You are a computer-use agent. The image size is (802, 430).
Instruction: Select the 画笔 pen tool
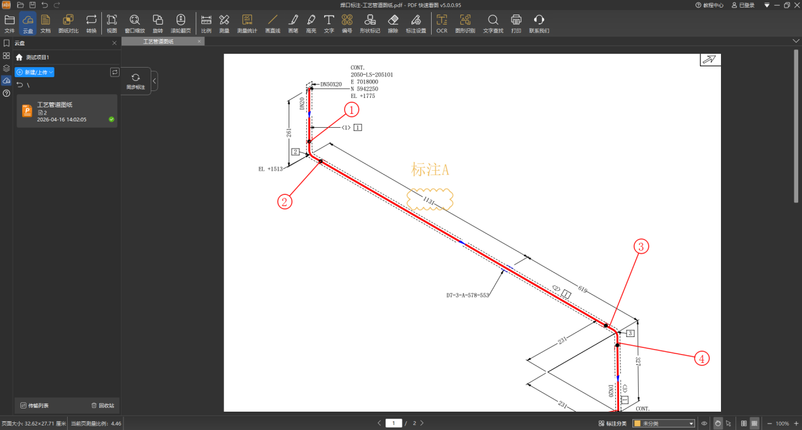[x=293, y=23]
